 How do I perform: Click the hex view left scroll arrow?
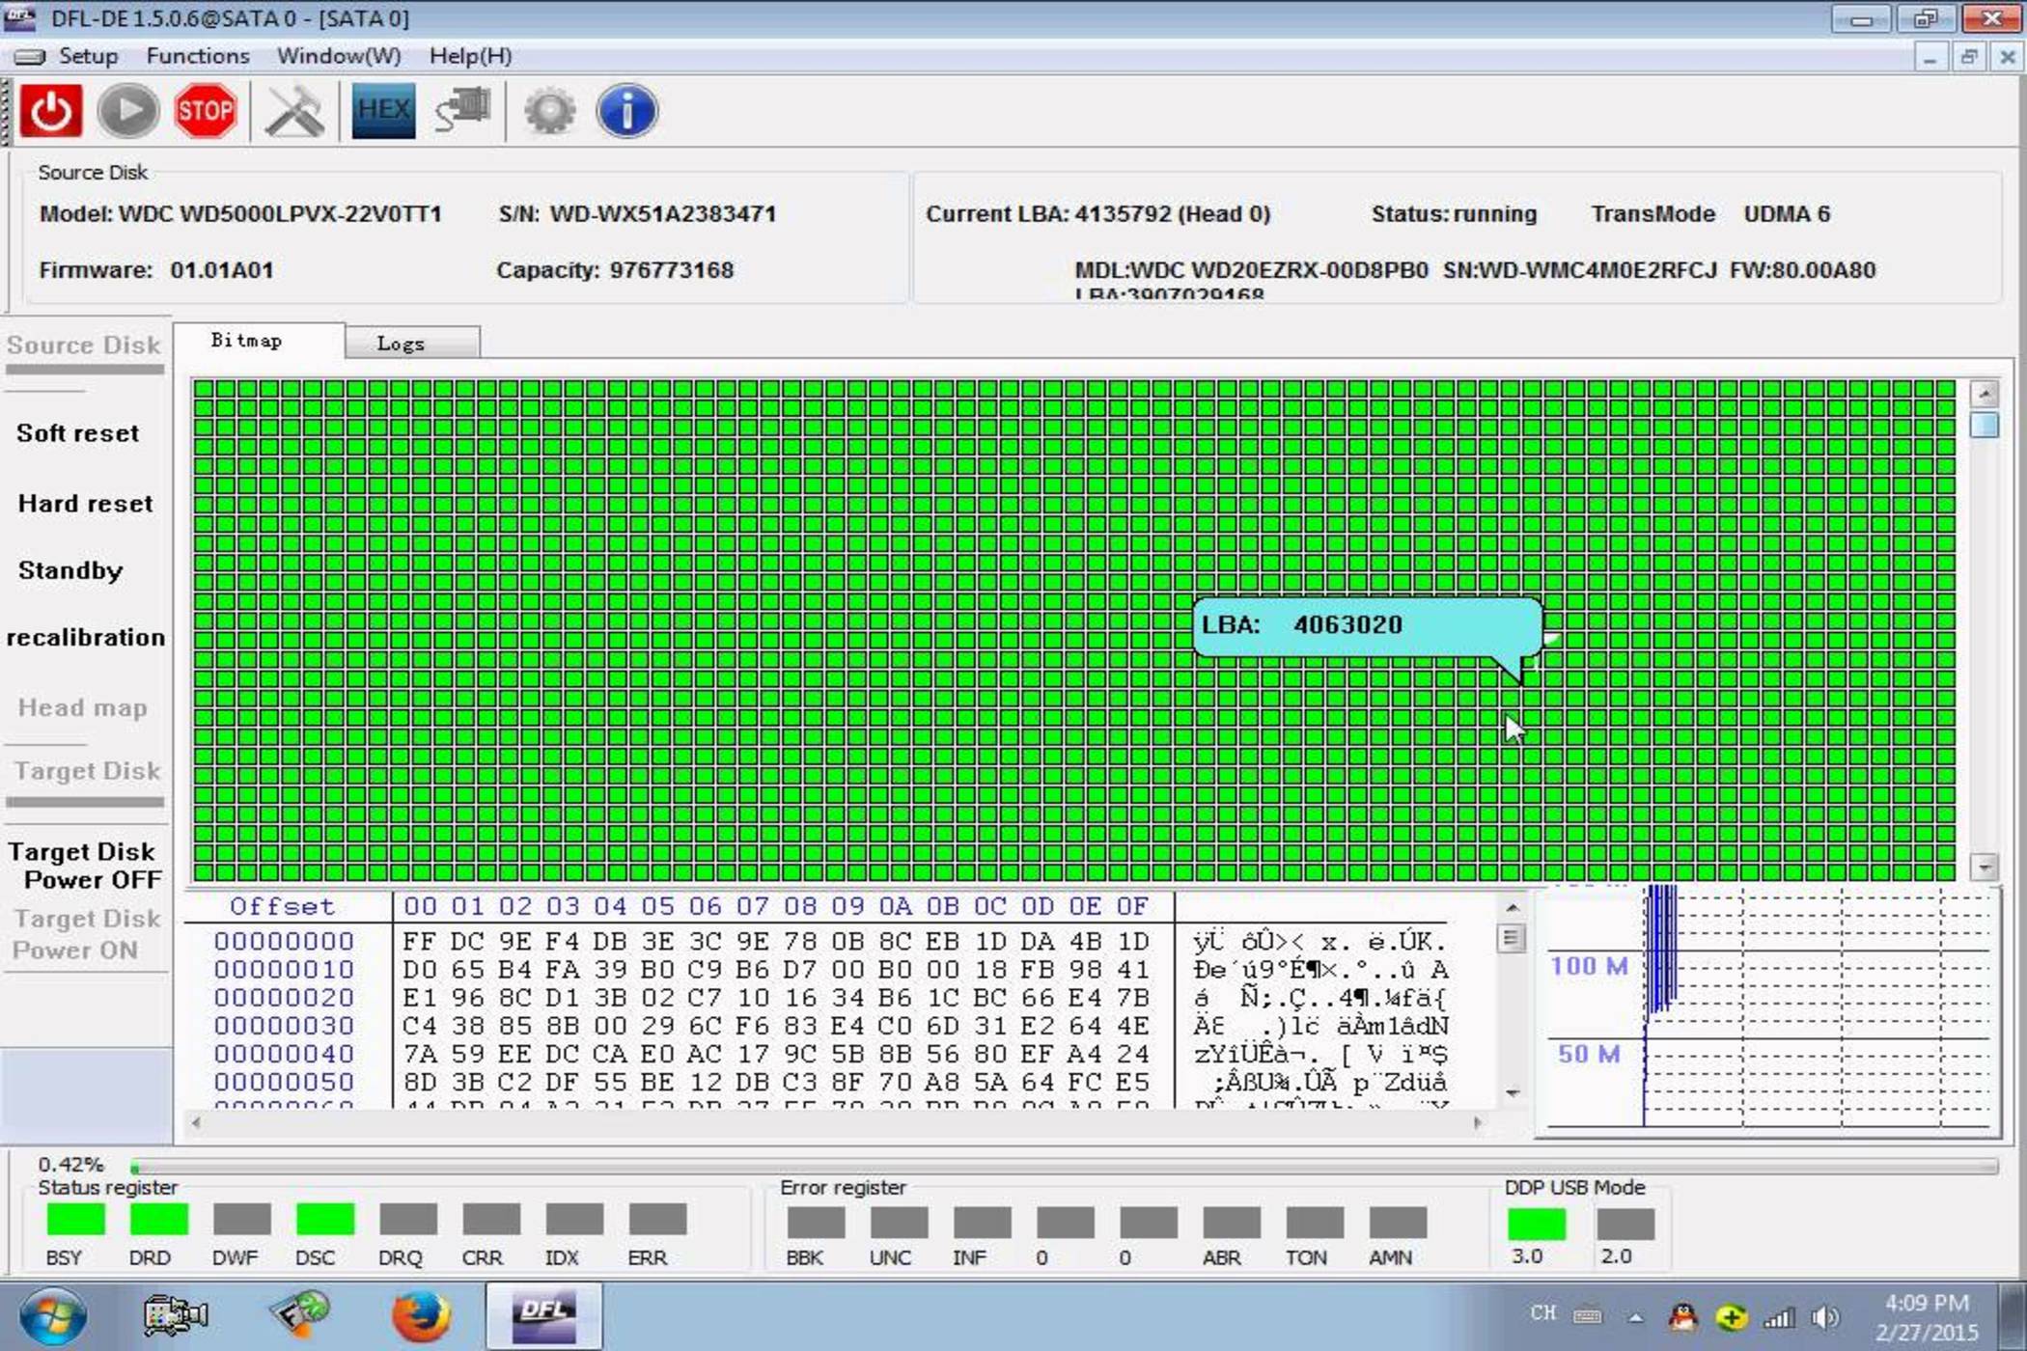click(x=196, y=1122)
